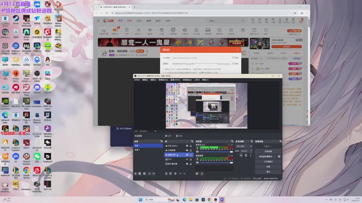Remove scene transition with trash icon
Image resolution: width=362 pixels, height=203 pixels.
246,156
